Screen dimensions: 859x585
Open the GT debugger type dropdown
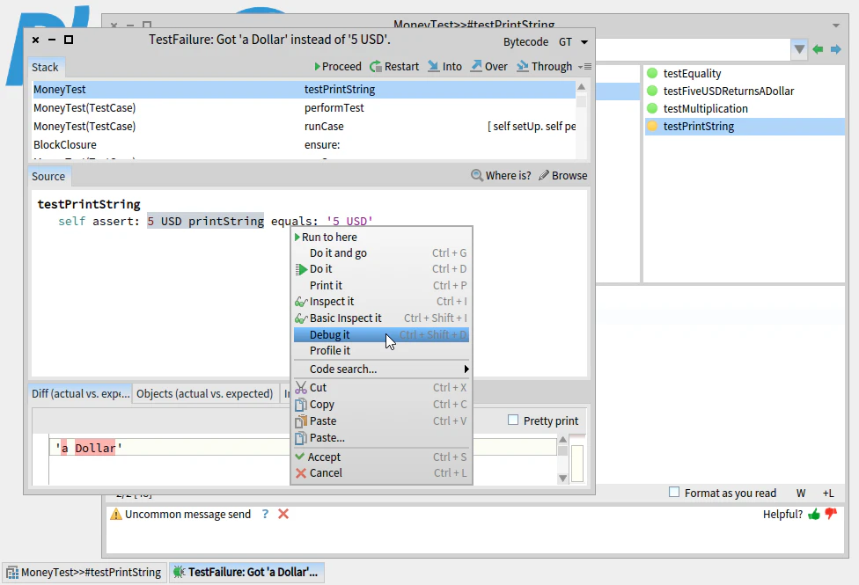point(584,42)
